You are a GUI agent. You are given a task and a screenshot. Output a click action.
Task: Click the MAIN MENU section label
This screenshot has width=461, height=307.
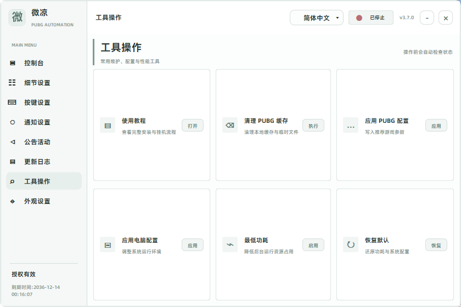(24, 45)
